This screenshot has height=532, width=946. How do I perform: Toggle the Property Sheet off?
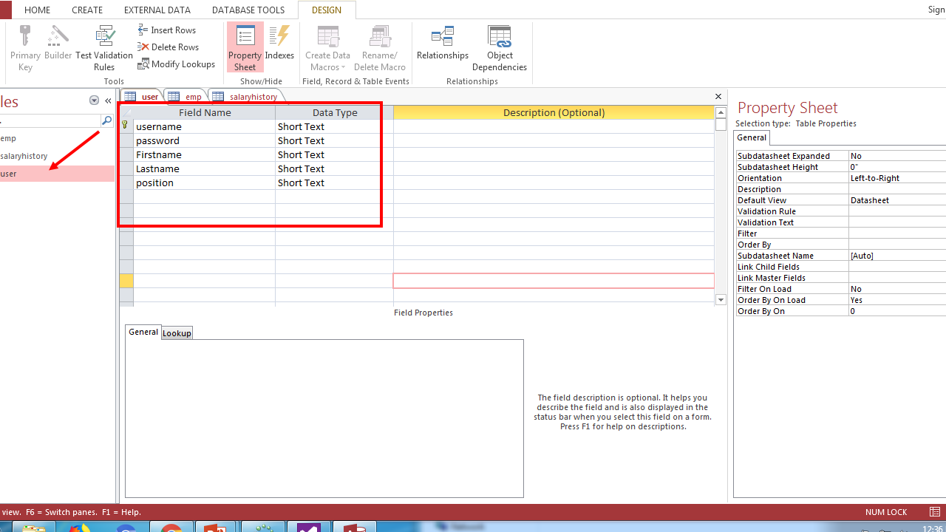(245, 44)
